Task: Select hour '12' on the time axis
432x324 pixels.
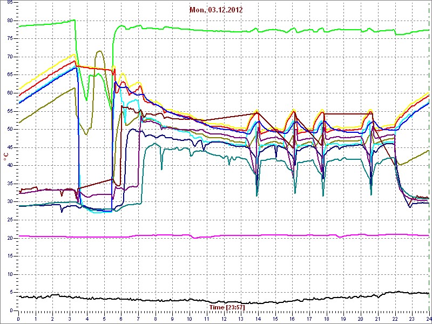Action: click(x=224, y=318)
